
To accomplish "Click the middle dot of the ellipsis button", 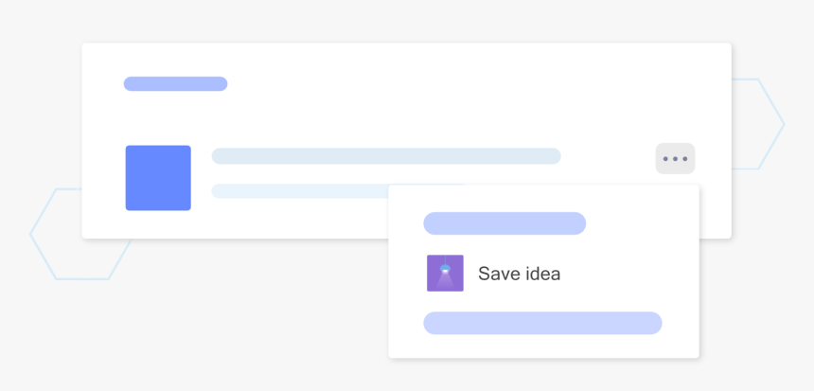I will pos(675,158).
